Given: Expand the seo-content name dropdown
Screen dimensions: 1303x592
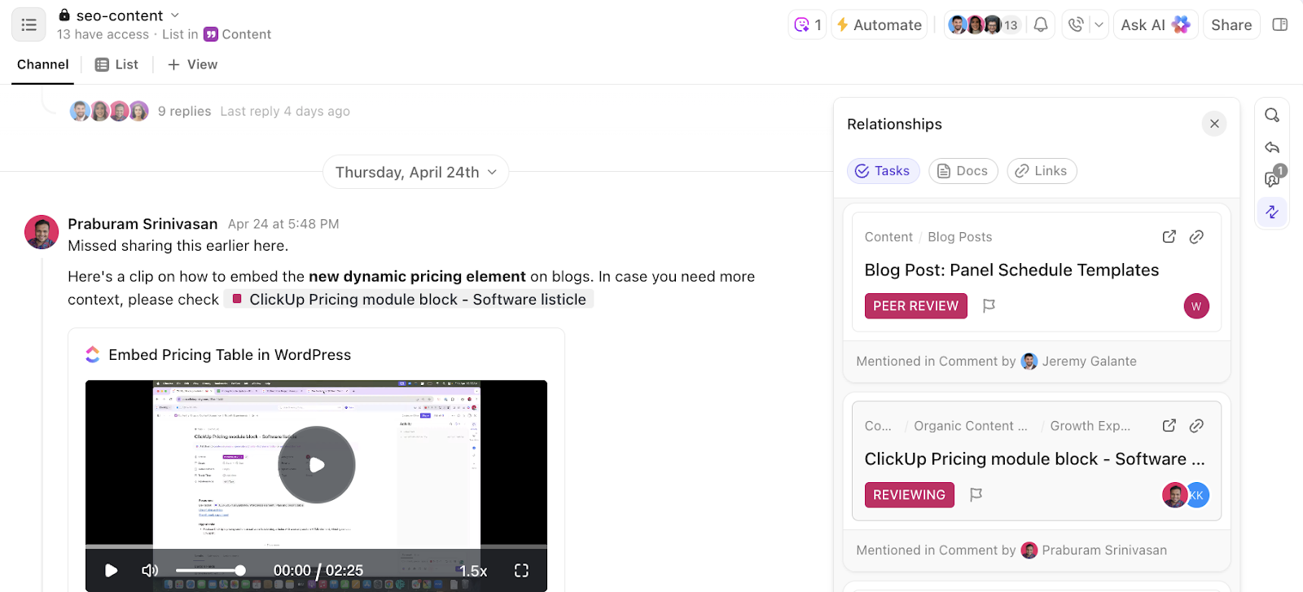Looking at the screenshot, I should click(x=175, y=15).
